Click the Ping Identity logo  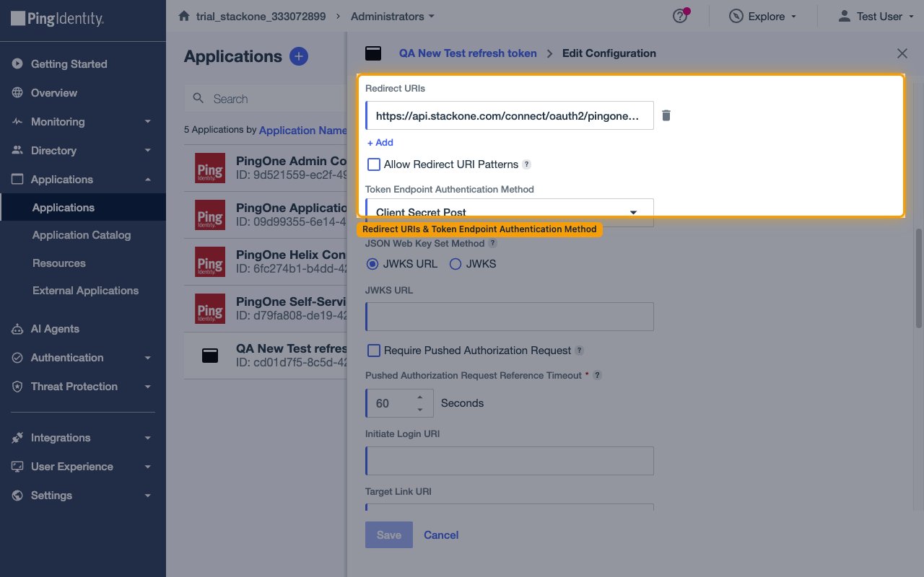tap(58, 18)
